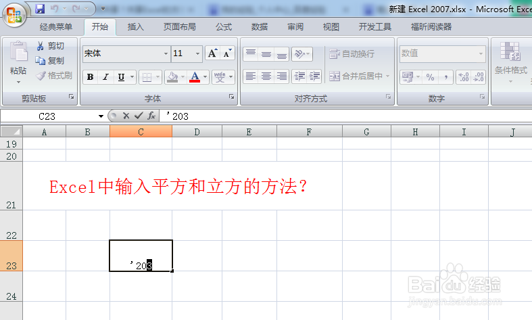The width and height of the screenshot is (532, 320).
Task: Decrease the font size
Action: click(227, 53)
